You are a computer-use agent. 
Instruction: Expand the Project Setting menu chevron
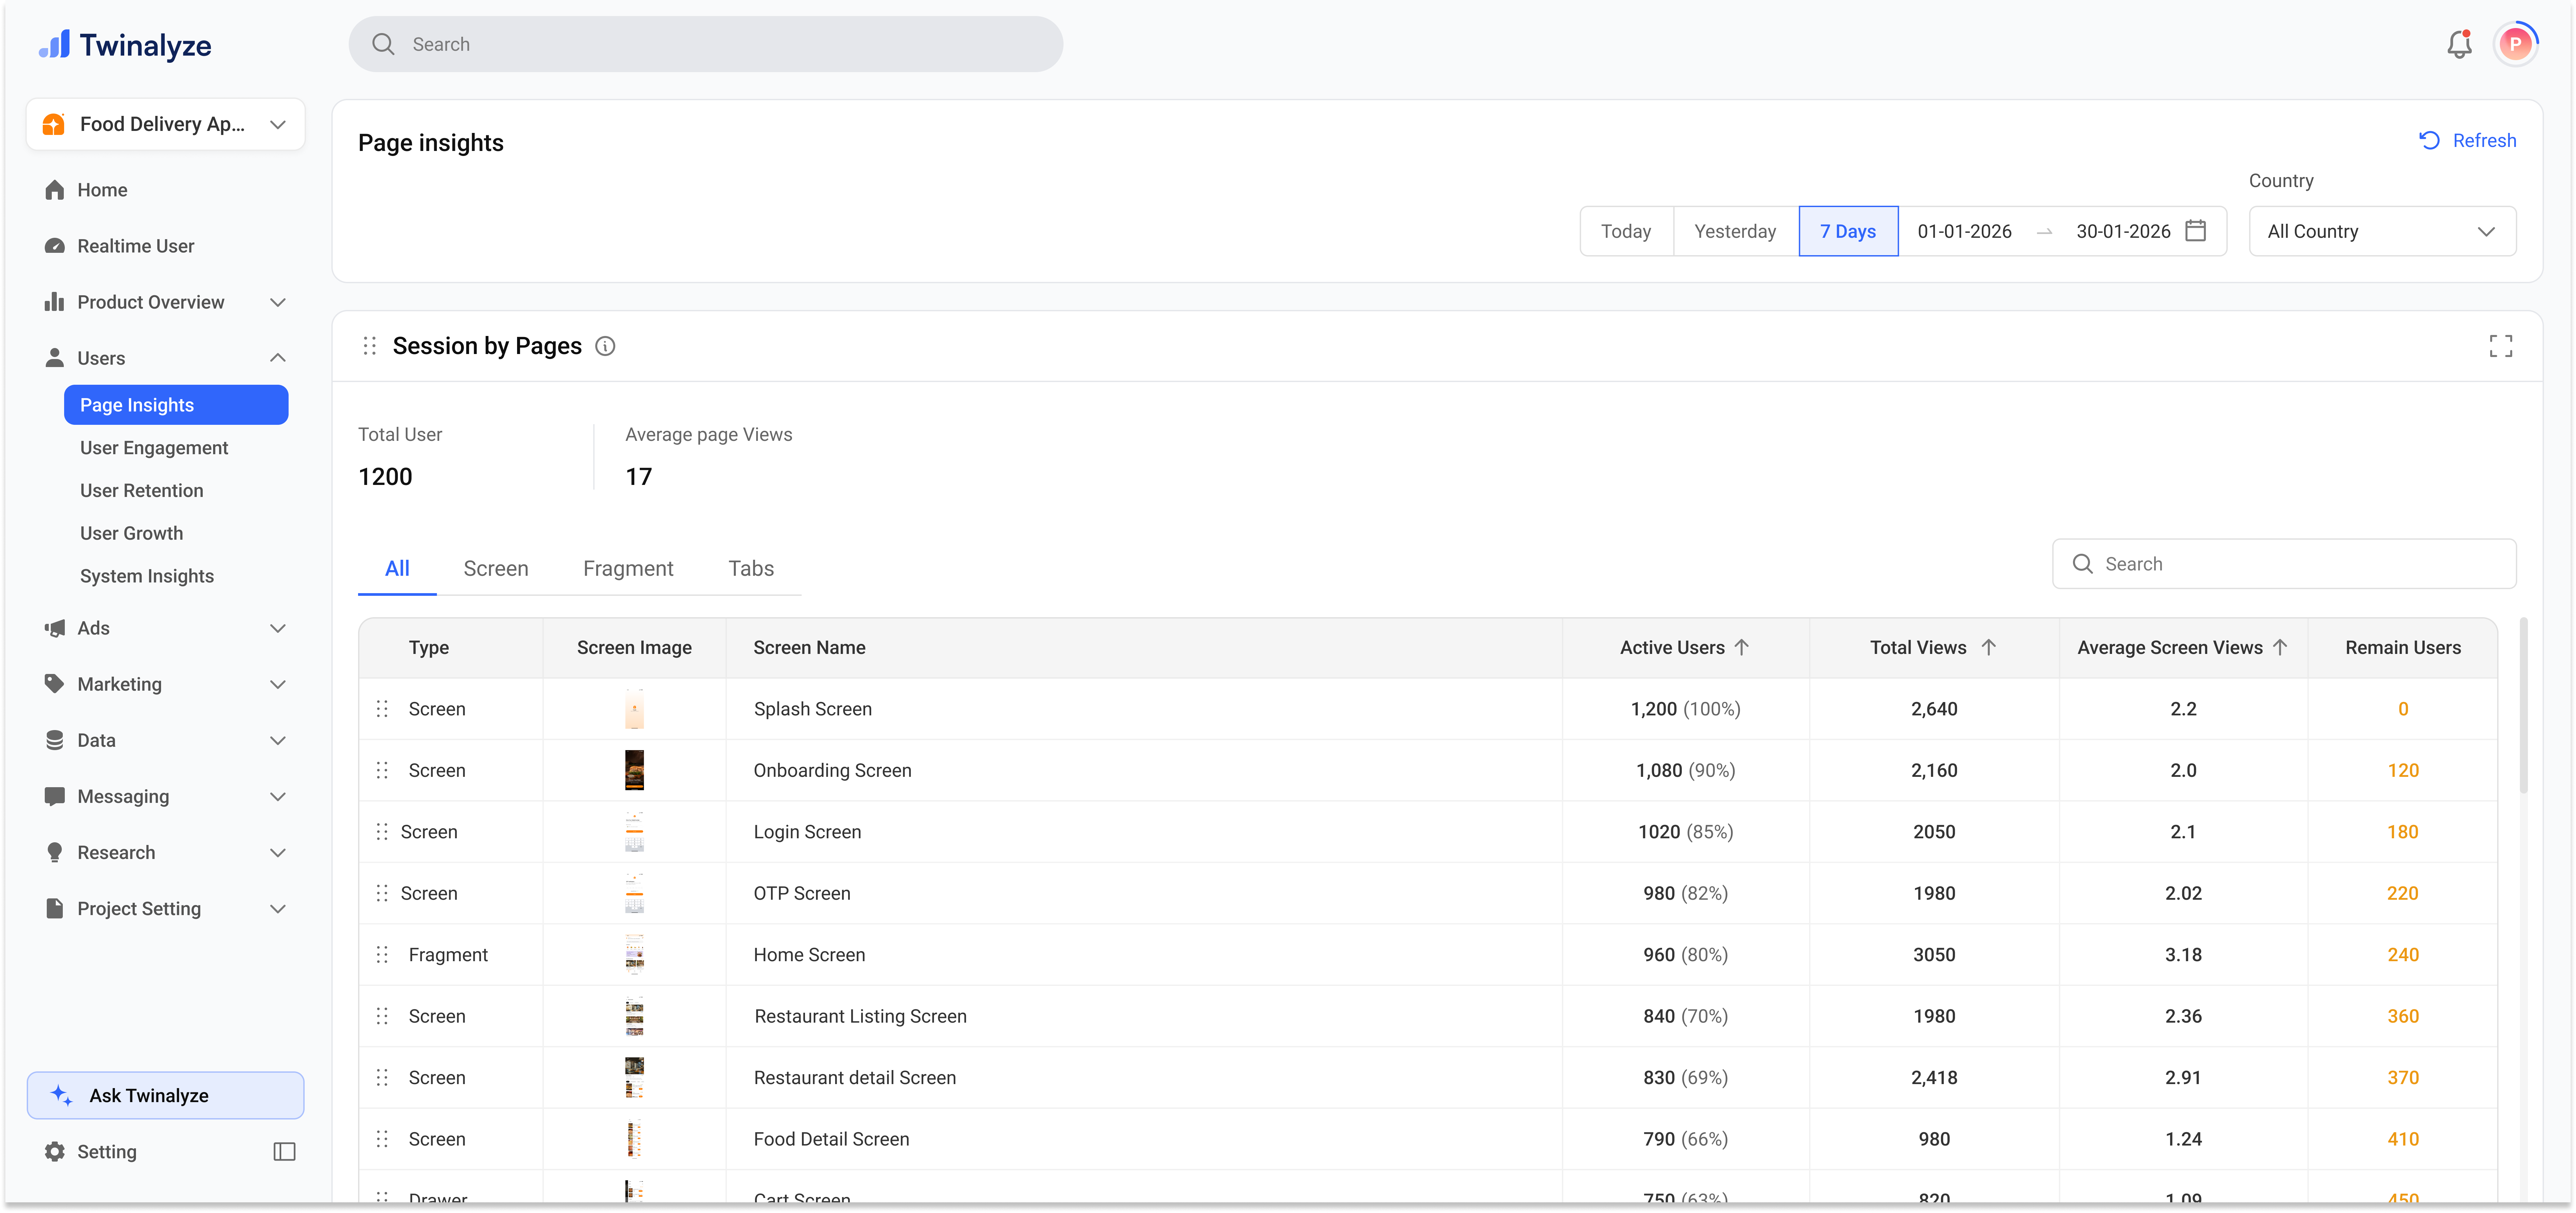click(278, 909)
